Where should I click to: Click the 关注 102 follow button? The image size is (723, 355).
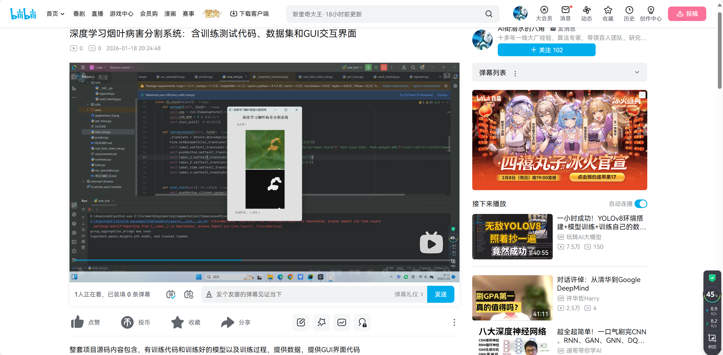coord(546,50)
